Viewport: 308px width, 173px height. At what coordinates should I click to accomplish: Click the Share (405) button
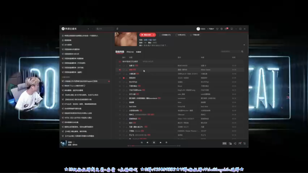point(180,35)
